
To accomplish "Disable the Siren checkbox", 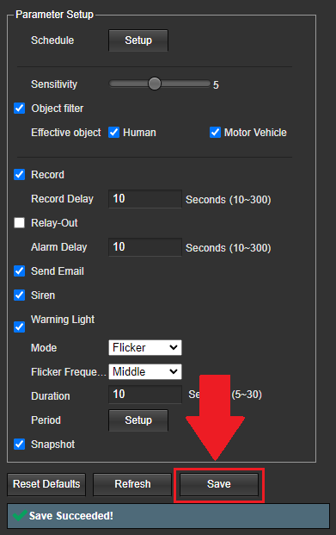I will click(20, 295).
